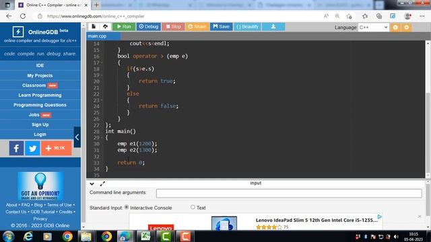Open the Privacy footer link
Screen dimensions: 431x242
40,218
